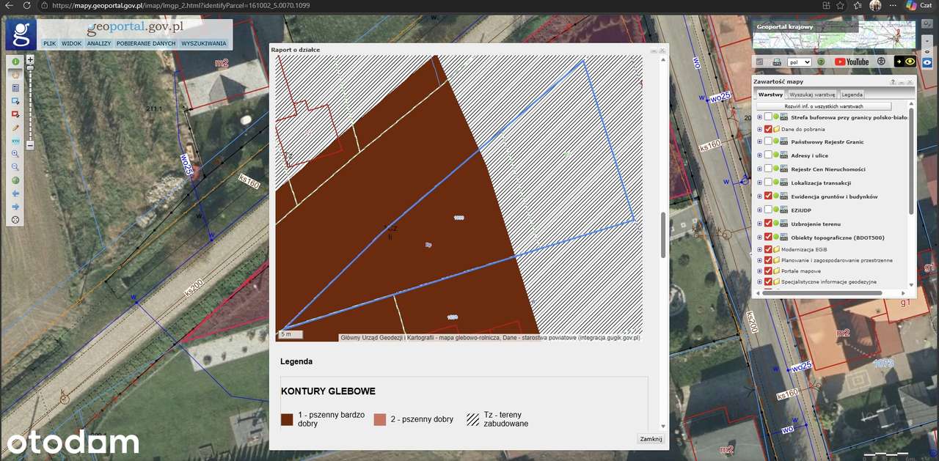Image resolution: width=939 pixels, height=461 pixels.
Task: Open the WYSZUKIWANIA menu
Action: [x=204, y=43]
